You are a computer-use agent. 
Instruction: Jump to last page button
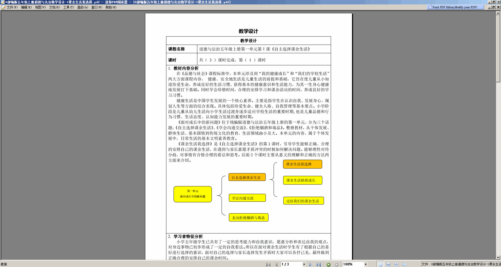319,264
